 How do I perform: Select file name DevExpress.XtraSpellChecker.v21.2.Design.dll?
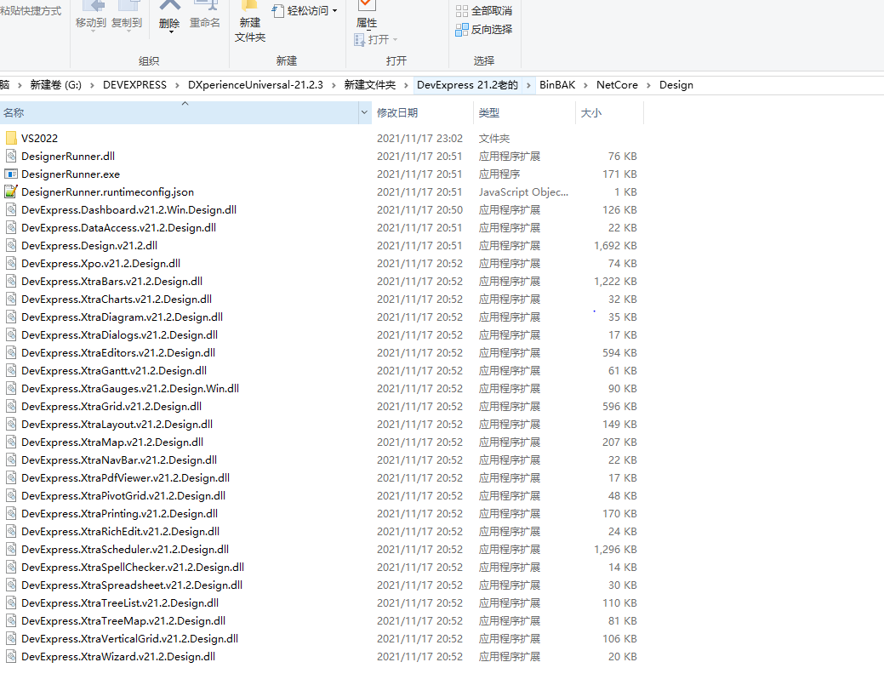point(133,568)
